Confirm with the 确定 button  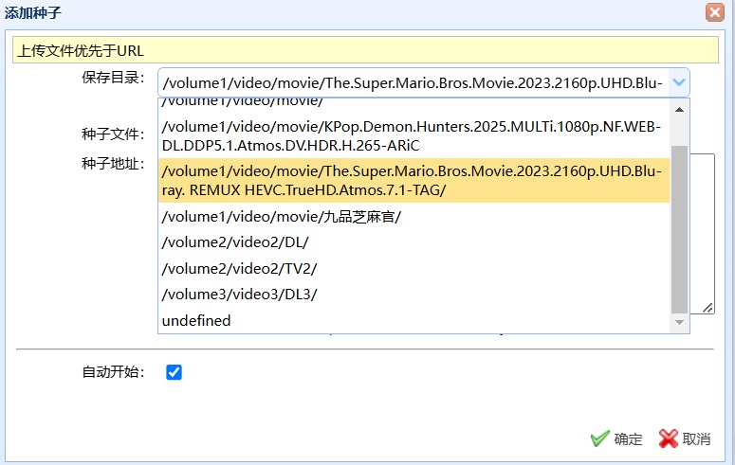click(x=616, y=438)
